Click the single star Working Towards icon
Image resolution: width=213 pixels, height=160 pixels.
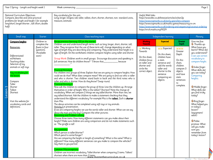click(x=140, y=48)
